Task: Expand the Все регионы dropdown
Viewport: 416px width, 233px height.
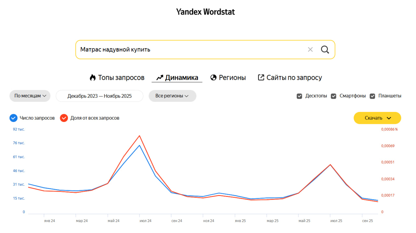Action: click(x=172, y=96)
